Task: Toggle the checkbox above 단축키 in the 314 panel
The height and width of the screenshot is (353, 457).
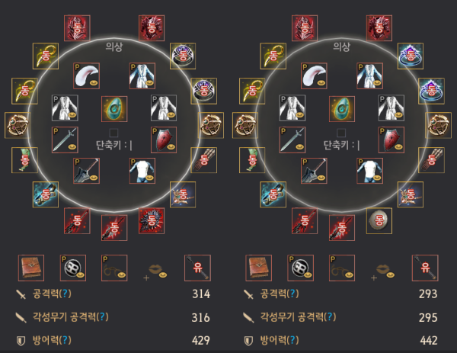Action: point(113,133)
